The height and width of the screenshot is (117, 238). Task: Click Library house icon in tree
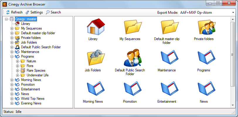(17, 24)
